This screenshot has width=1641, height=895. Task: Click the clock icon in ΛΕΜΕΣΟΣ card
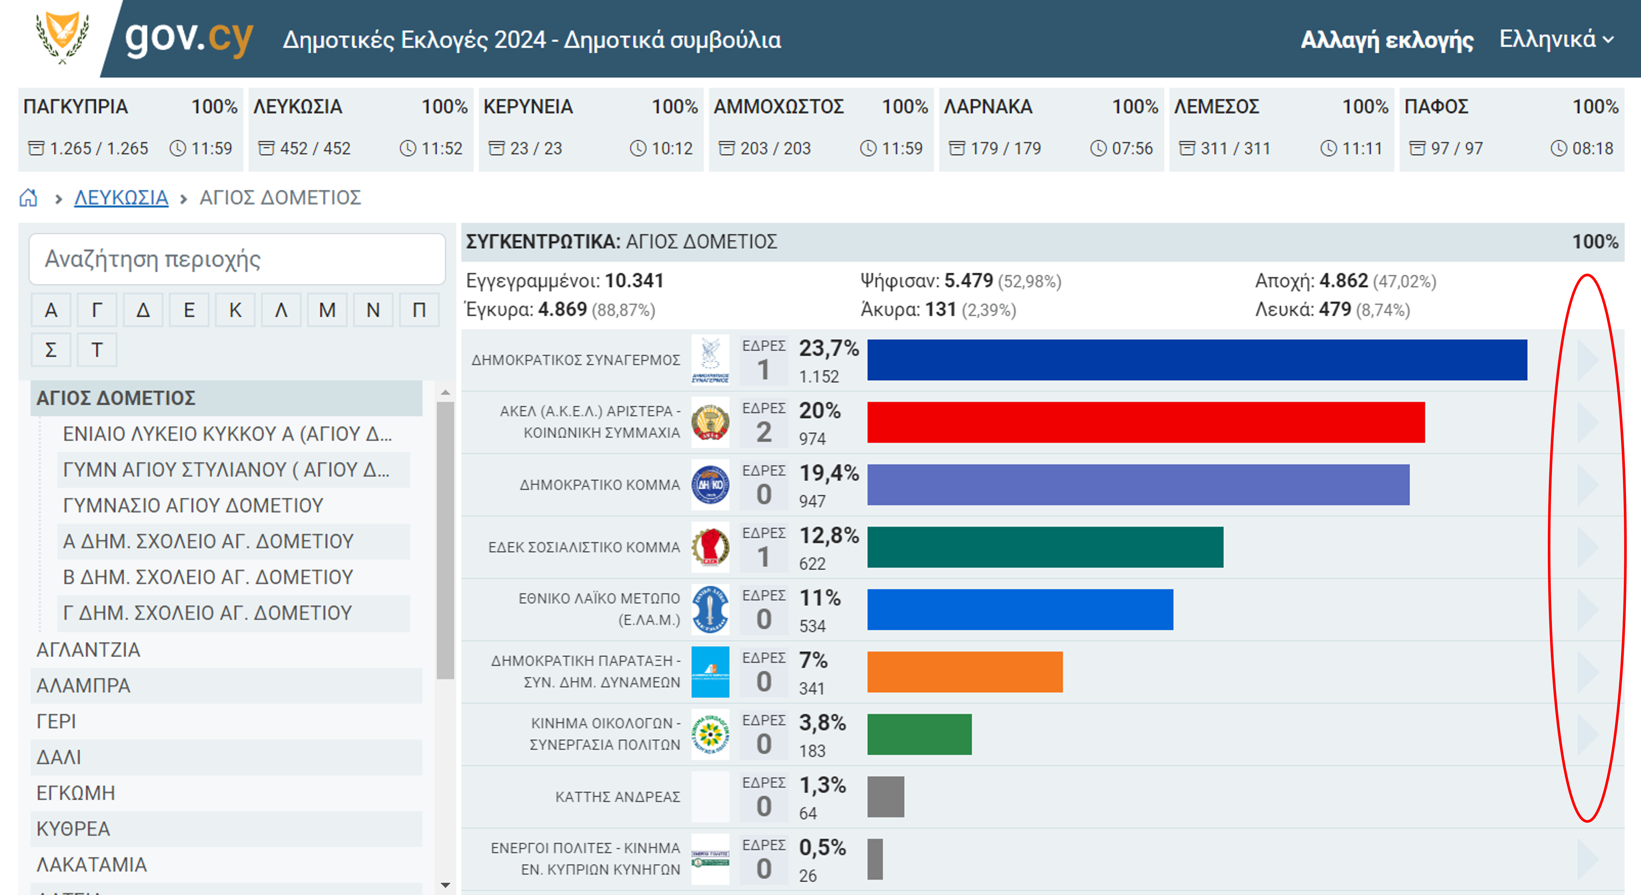point(1329,149)
